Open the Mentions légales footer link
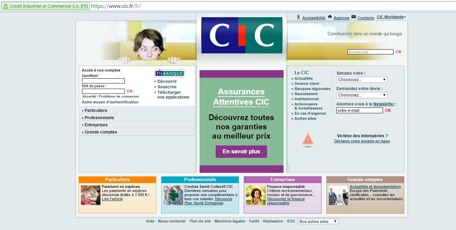Image resolution: width=456 pixels, height=230 pixels. (x=230, y=221)
